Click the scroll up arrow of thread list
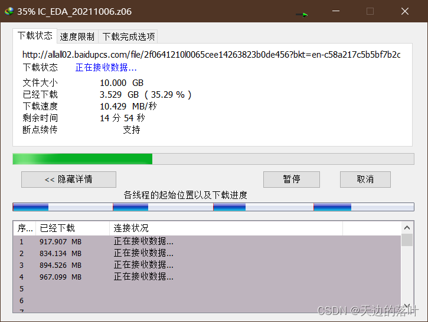 click(x=407, y=228)
